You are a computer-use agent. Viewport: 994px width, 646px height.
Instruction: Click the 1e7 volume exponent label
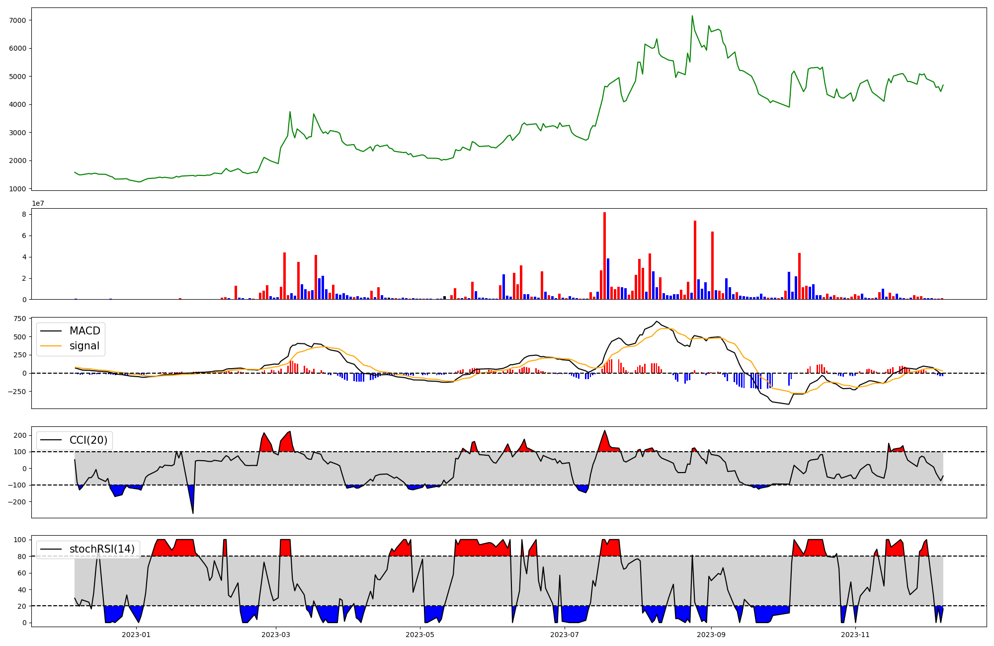tap(39, 203)
